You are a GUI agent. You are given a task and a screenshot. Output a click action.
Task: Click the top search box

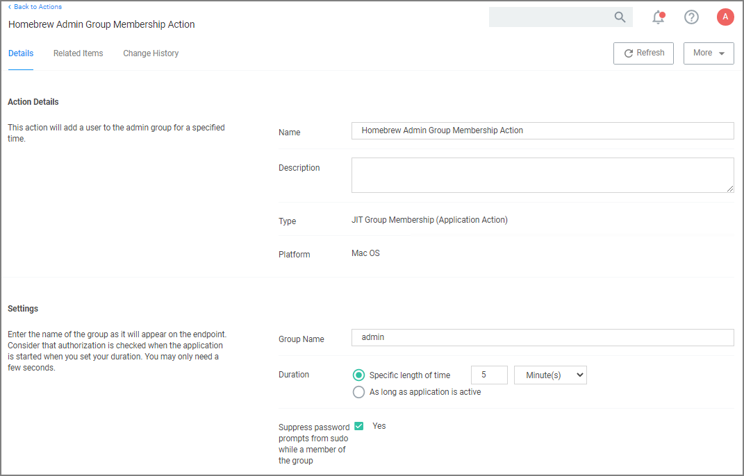(549, 17)
